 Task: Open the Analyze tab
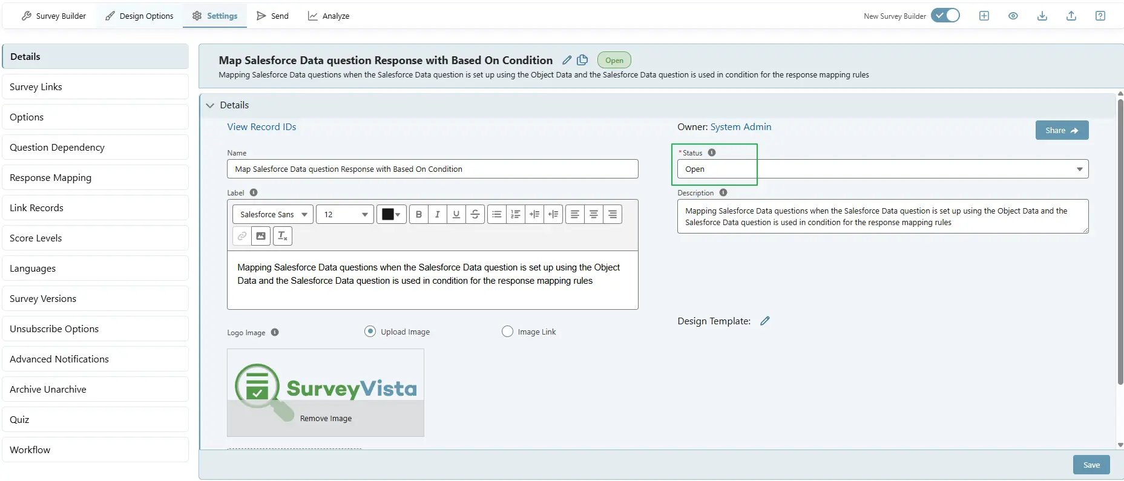(329, 16)
